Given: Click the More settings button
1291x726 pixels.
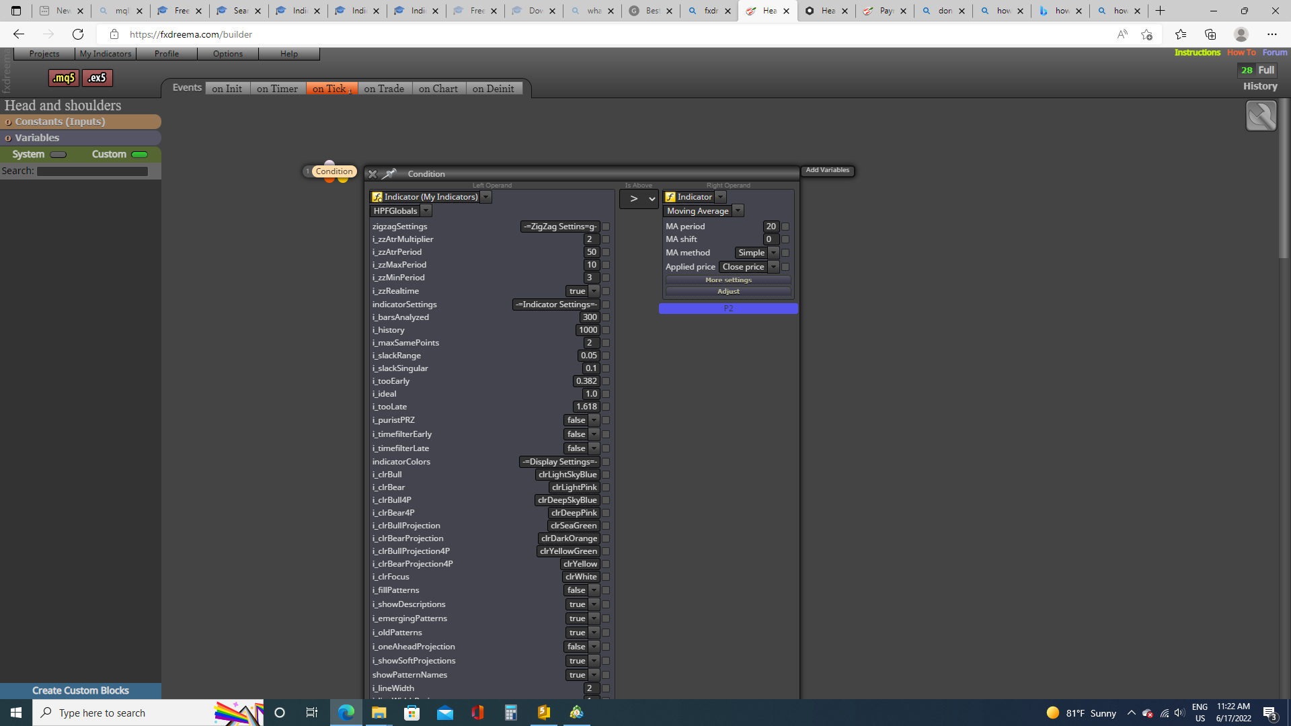Looking at the screenshot, I should (x=728, y=280).
